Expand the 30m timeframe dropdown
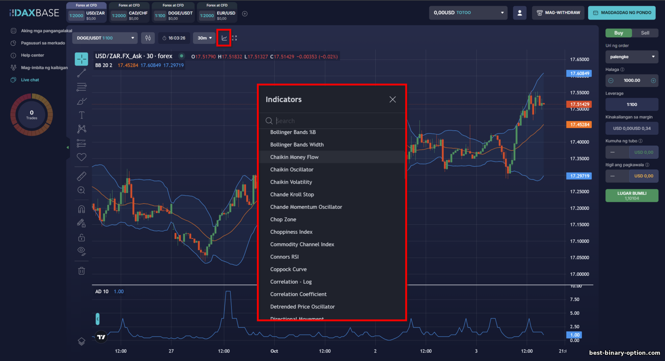Viewport: 665px width, 361px height. point(205,38)
